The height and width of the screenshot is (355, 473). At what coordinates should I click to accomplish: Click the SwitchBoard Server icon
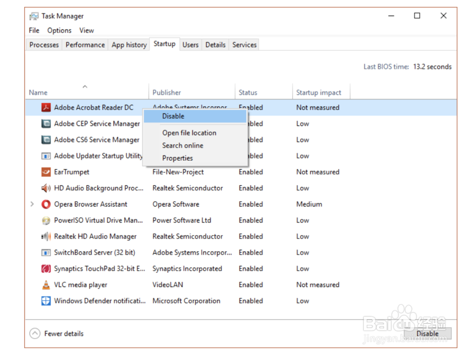click(x=46, y=252)
